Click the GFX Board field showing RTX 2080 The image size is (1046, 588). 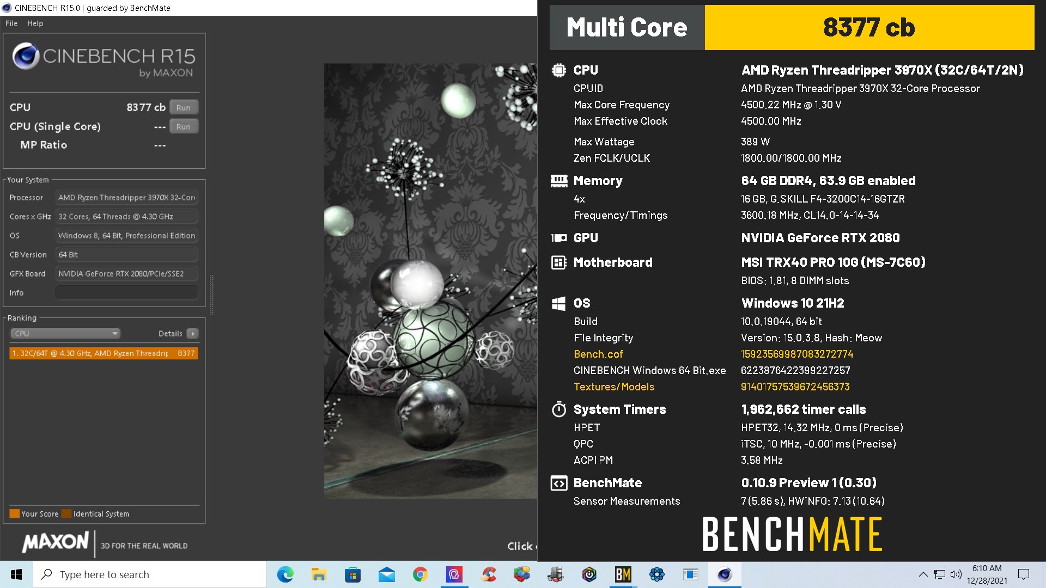click(126, 274)
